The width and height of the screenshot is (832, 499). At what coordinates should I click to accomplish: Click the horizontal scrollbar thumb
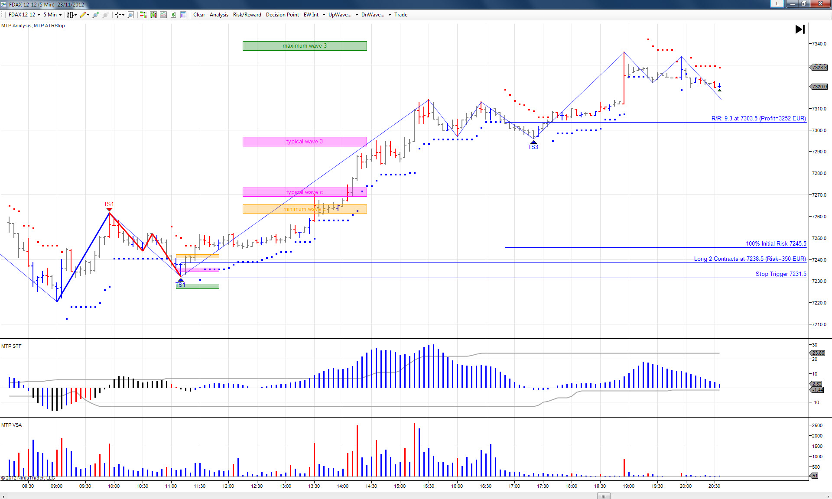[603, 496]
